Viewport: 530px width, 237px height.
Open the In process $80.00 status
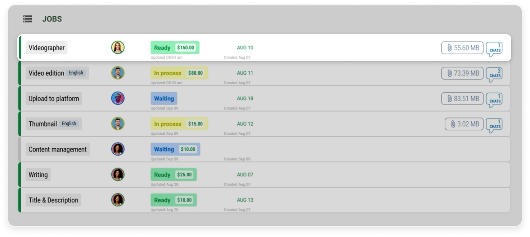point(179,73)
